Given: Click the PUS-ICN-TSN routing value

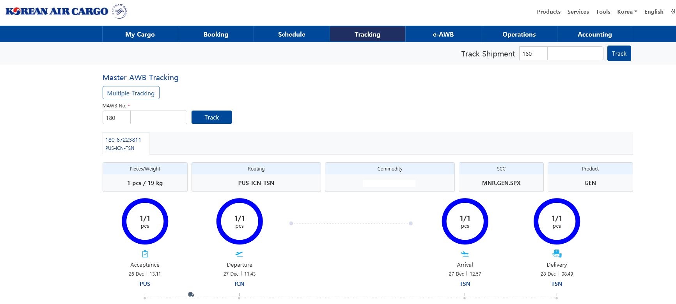Looking at the screenshot, I should click(256, 183).
